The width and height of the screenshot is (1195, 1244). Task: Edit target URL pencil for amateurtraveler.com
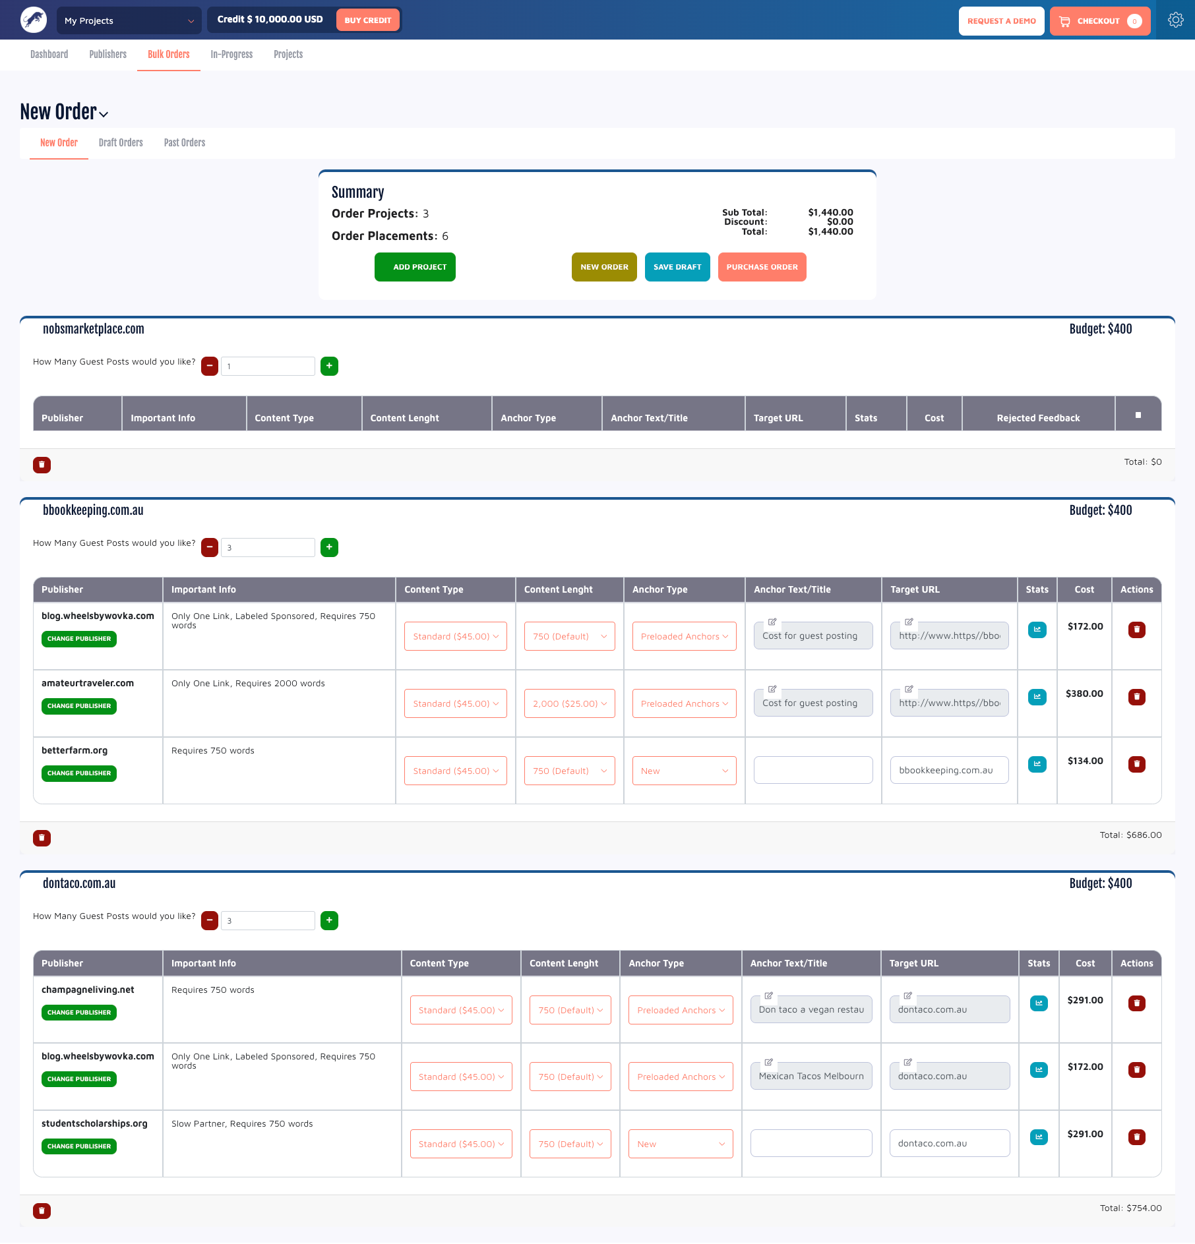(x=909, y=689)
